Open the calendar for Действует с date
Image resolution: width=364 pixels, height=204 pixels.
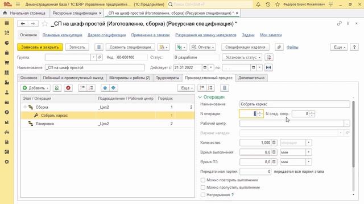pyautogui.click(x=205, y=67)
